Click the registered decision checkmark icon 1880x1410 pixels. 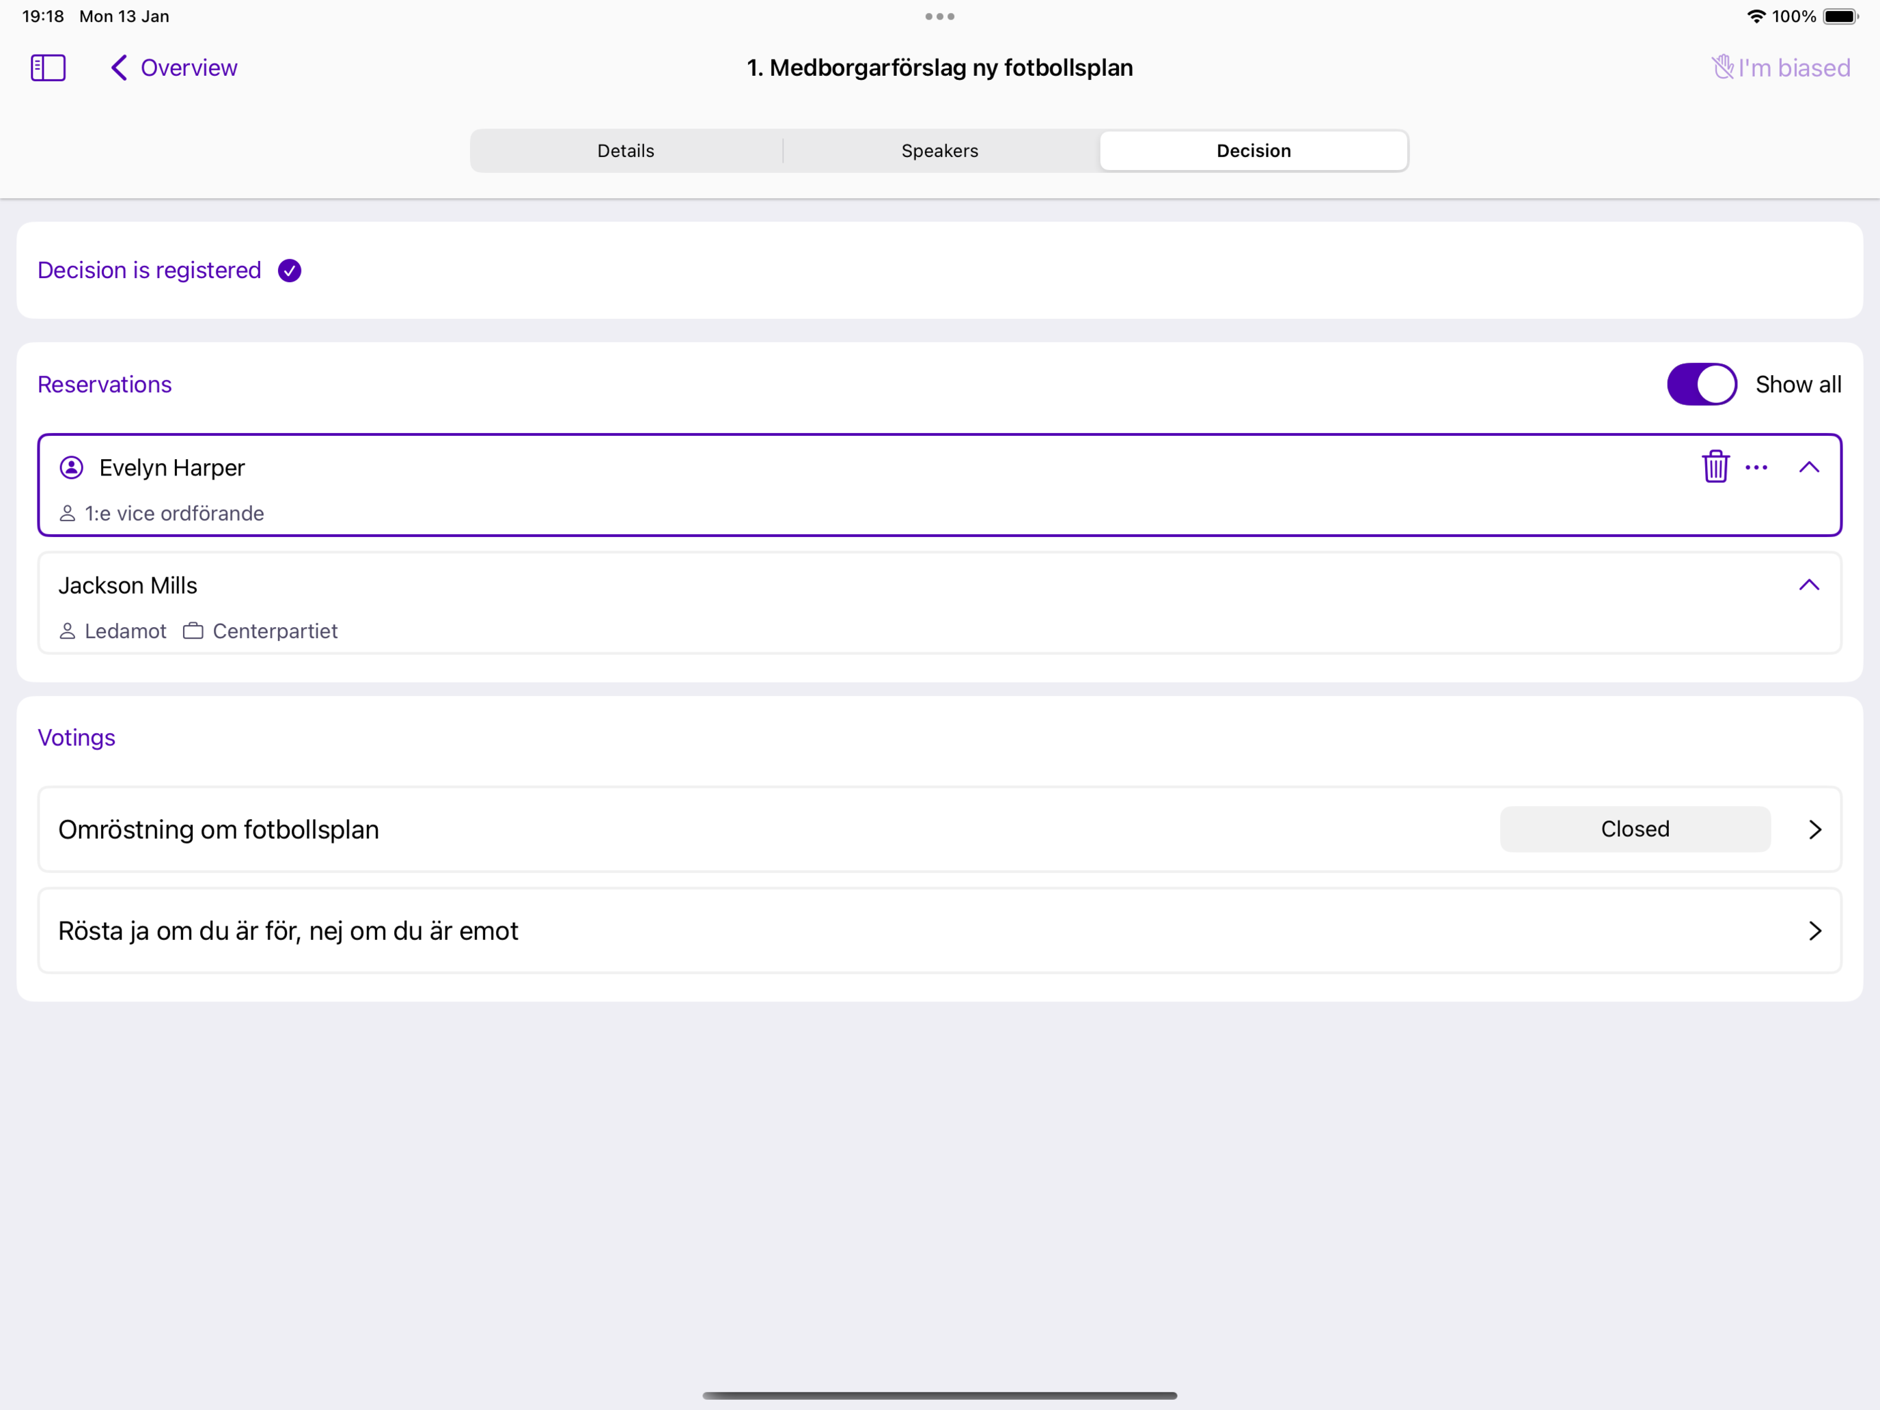(290, 271)
